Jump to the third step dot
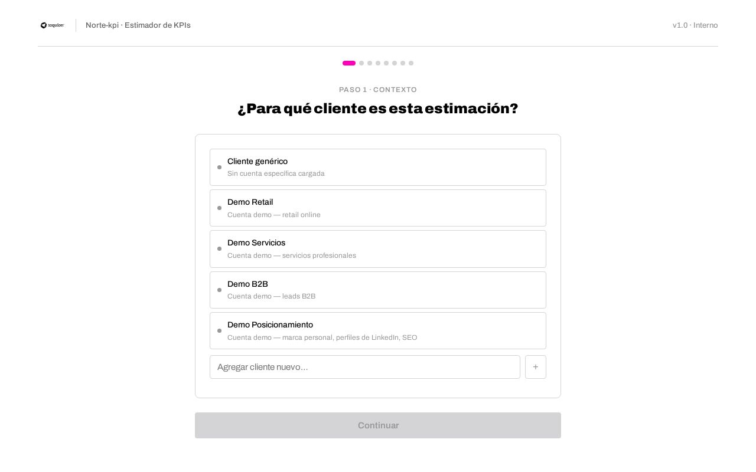Screen dimensions: 756x472 [x=370, y=63]
